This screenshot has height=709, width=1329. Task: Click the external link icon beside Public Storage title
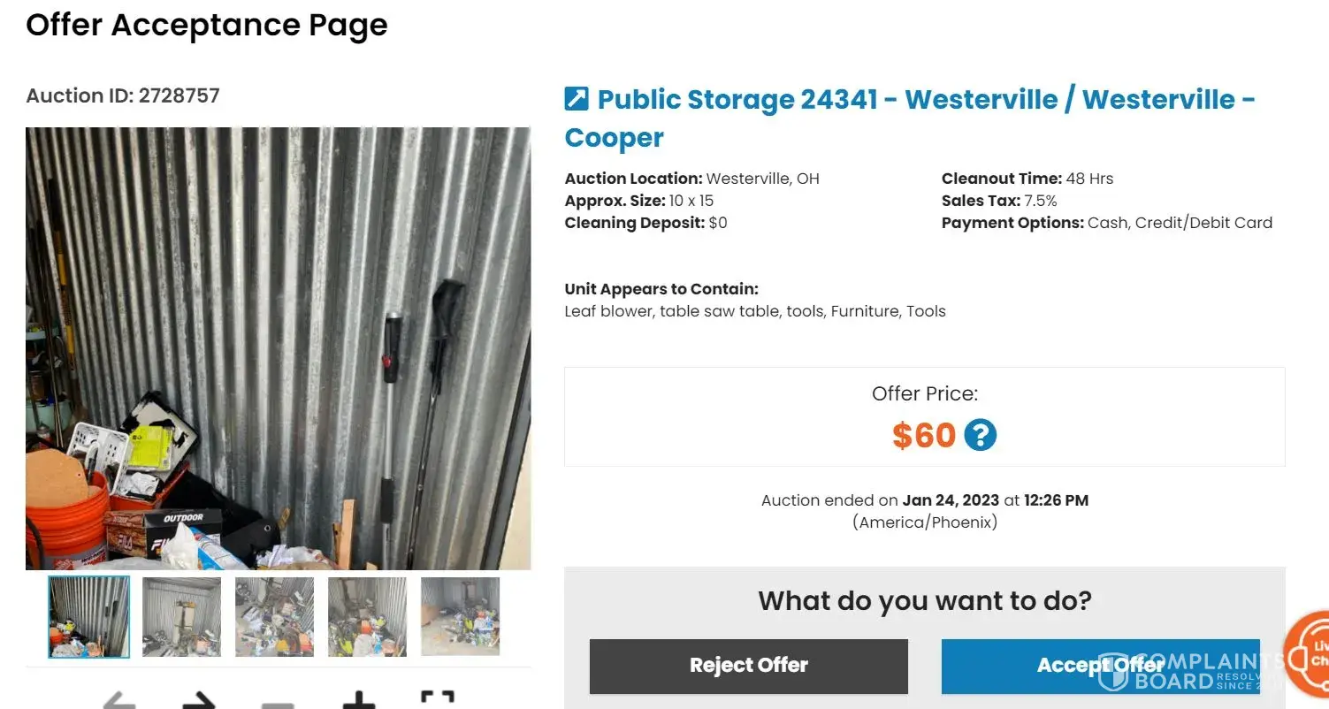tap(577, 98)
